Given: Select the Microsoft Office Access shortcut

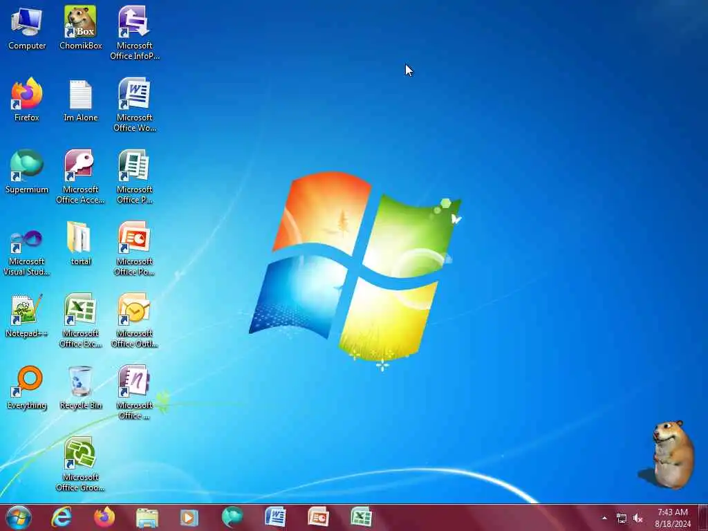Looking at the screenshot, I should click(80, 176).
